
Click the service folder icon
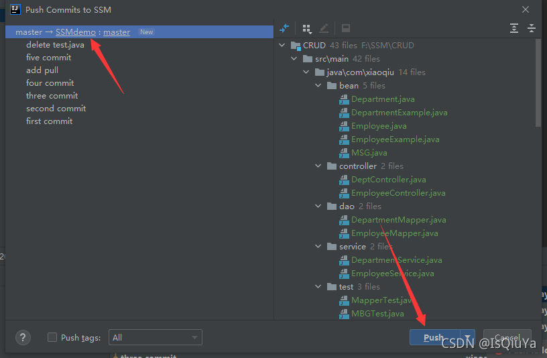(332, 246)
